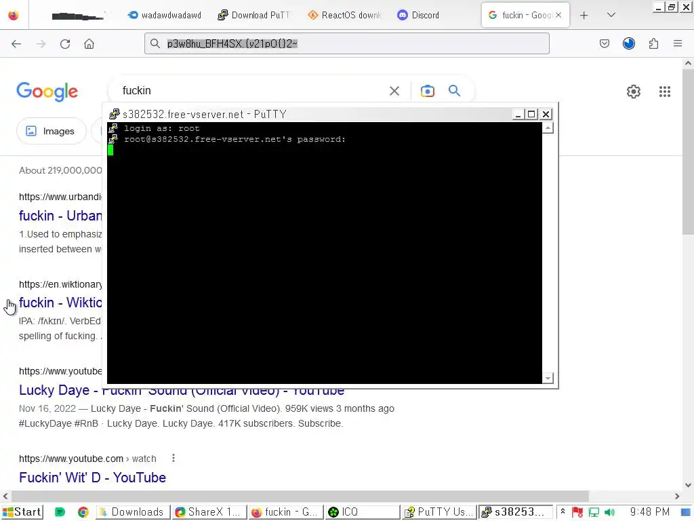Switch to the ShareX taskbar button
This screenshot has width=694, height=521.
(x=209, y=512)
